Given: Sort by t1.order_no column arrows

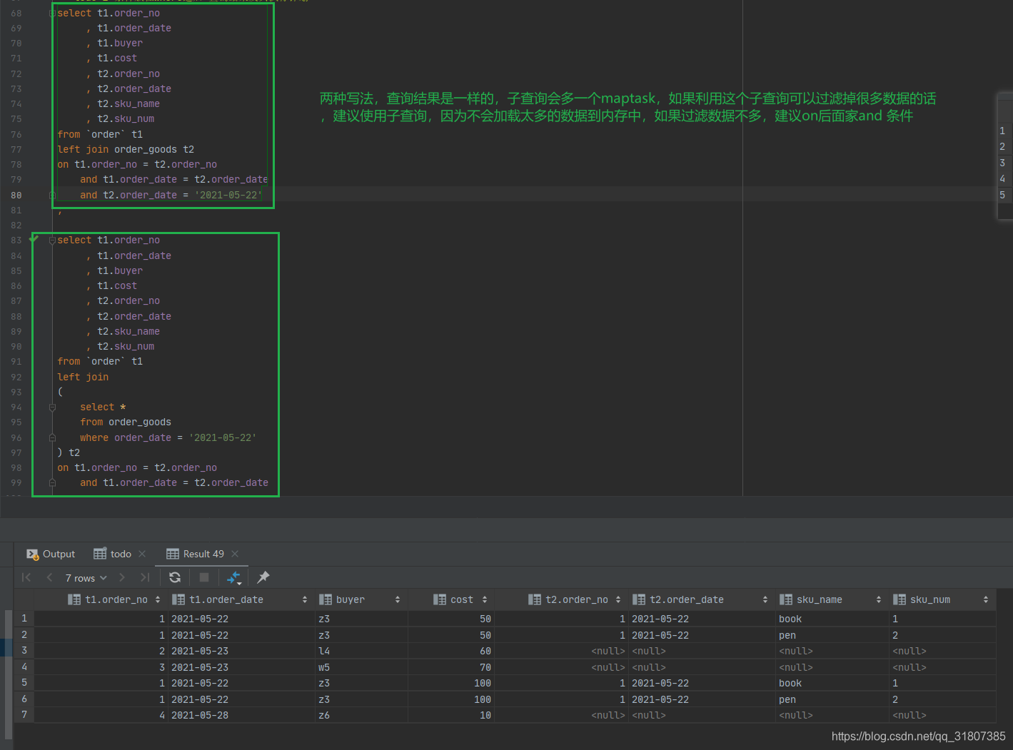Looking at the screenshot, I should (158, 599).
